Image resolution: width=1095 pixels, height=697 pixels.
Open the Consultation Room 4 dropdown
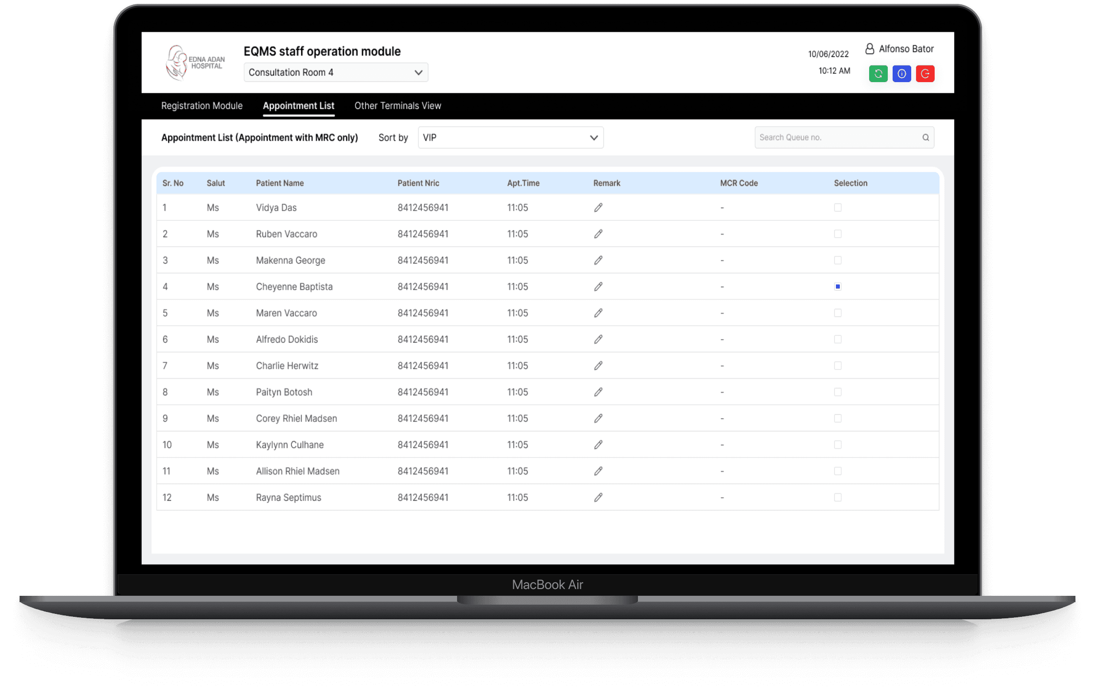tap(336, 73)
